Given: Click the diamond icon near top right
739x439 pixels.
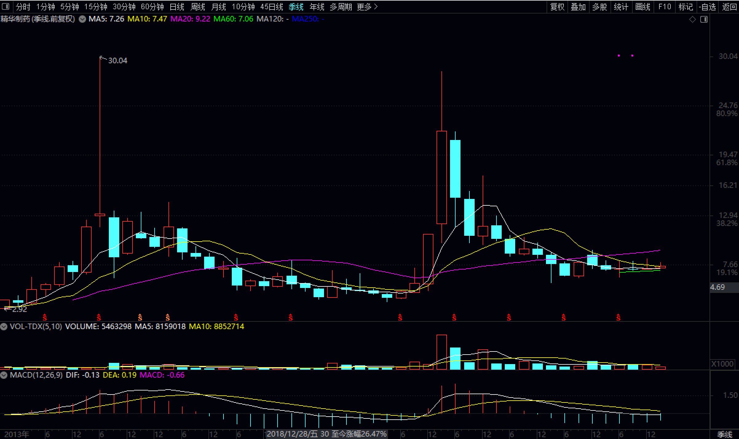Looking at the screenshot, I should point(692,20).
